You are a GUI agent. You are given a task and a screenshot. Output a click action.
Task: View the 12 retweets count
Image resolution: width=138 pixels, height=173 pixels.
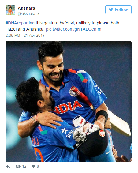[24, 166]
